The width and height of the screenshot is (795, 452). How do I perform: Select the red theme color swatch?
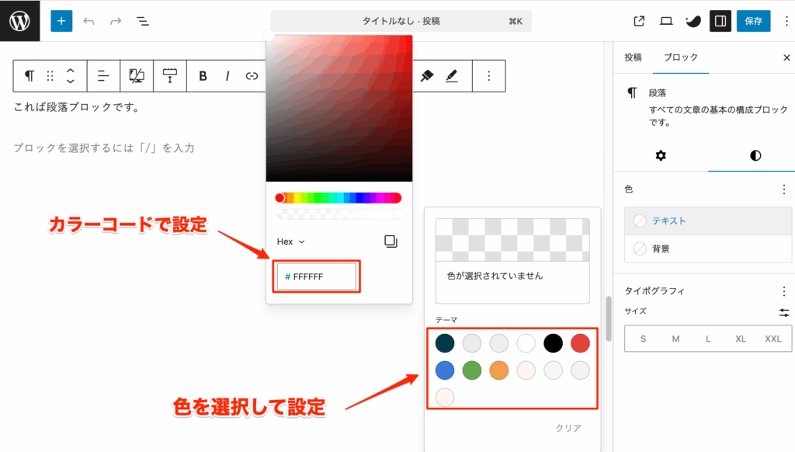[578, 342]
